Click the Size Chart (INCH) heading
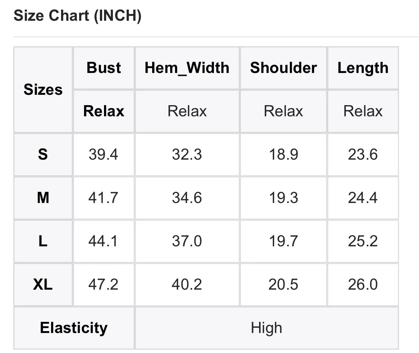Image resolution: width=419 pixels, height=353 pixels. 77,16
